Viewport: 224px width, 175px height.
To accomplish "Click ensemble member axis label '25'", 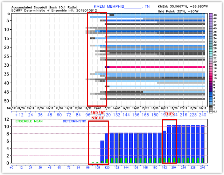I will click(x=7, y=56).
